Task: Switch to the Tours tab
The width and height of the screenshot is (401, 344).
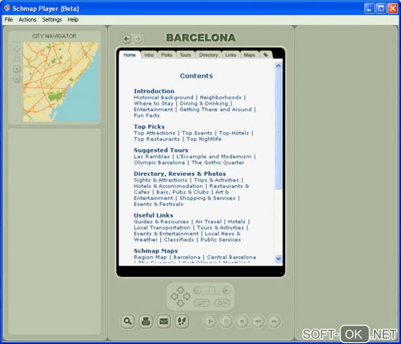Action: coord(185,55)
